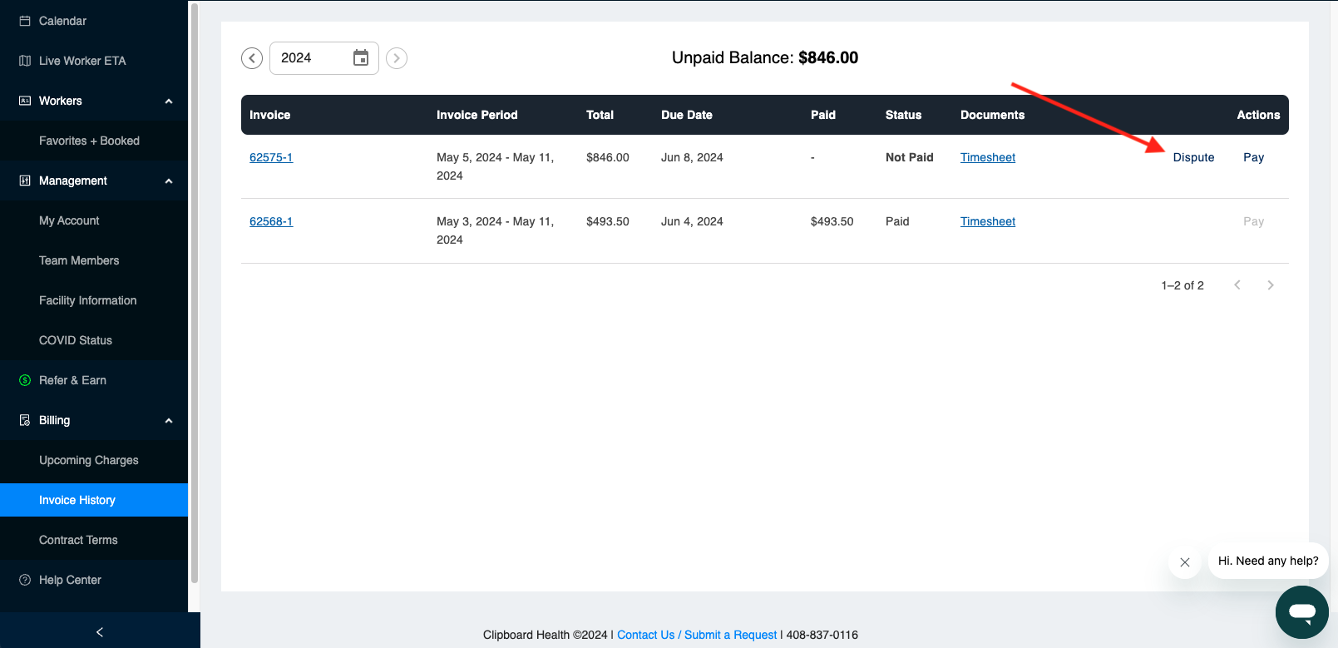Click the Invoice column header
1338x648 pixels.
(x=270, y=115)
